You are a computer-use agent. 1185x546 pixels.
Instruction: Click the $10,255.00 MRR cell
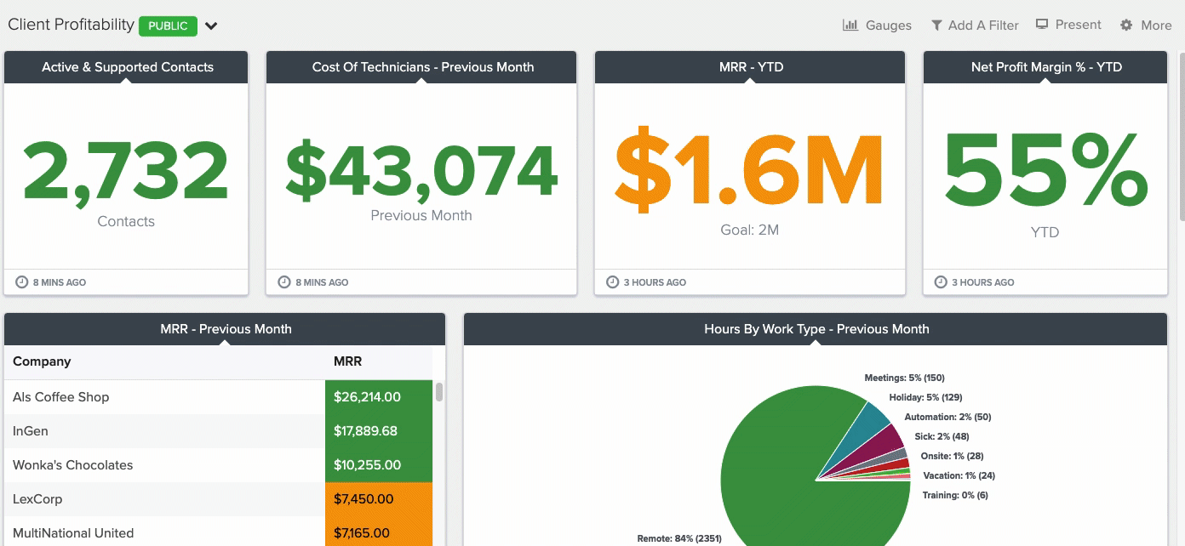pyautogui.click(x=379, y=465)
